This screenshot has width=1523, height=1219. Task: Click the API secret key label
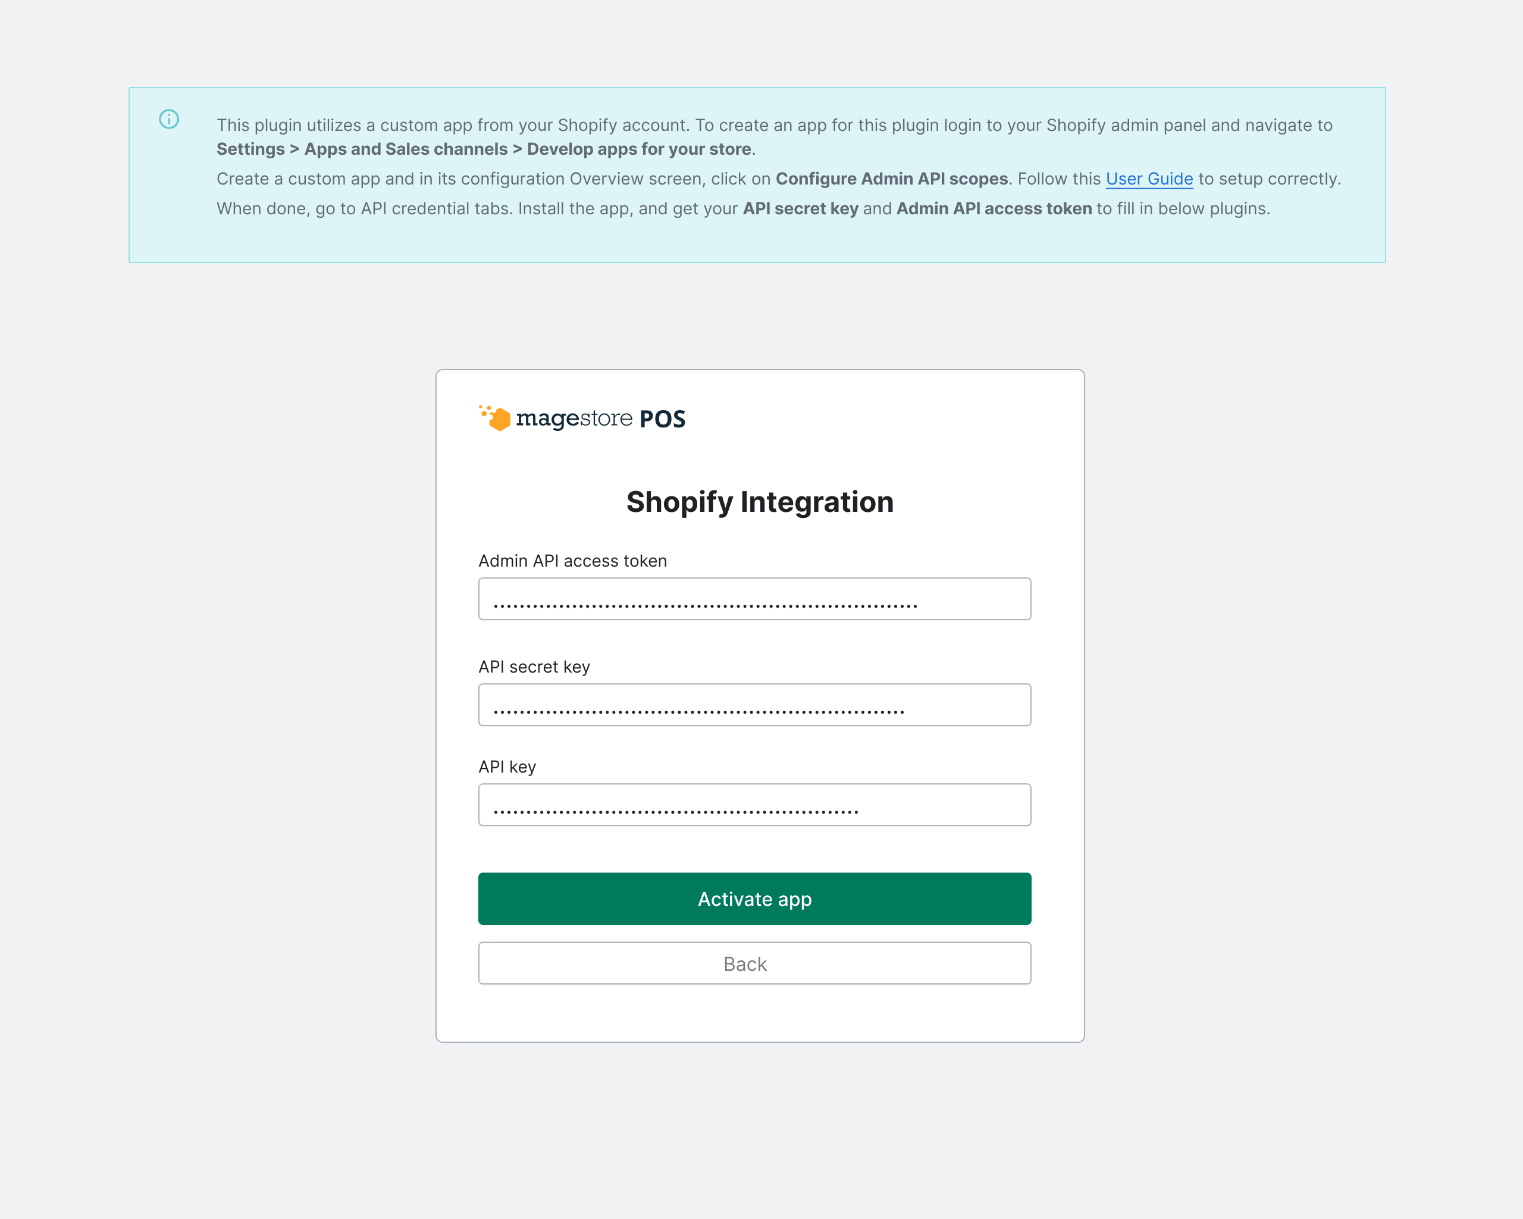(534, 667)
